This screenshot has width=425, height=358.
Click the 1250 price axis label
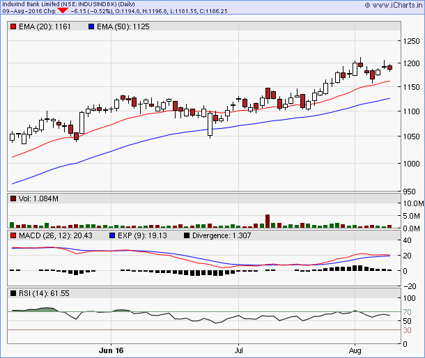coord(411,41)
